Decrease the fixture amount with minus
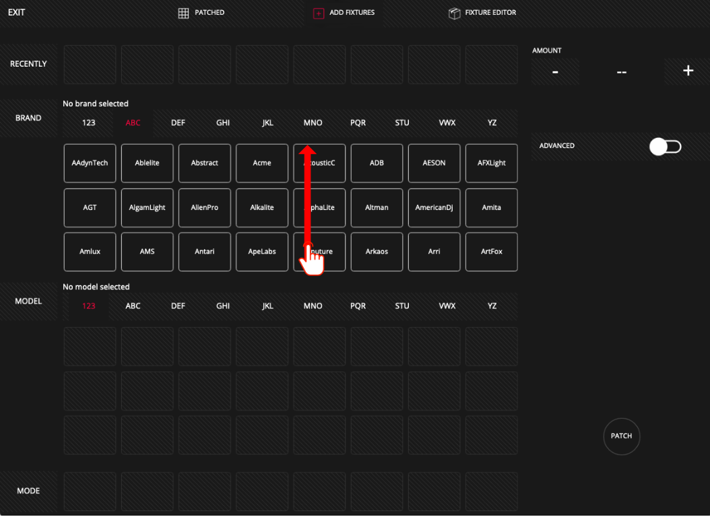 click(555, 71)
